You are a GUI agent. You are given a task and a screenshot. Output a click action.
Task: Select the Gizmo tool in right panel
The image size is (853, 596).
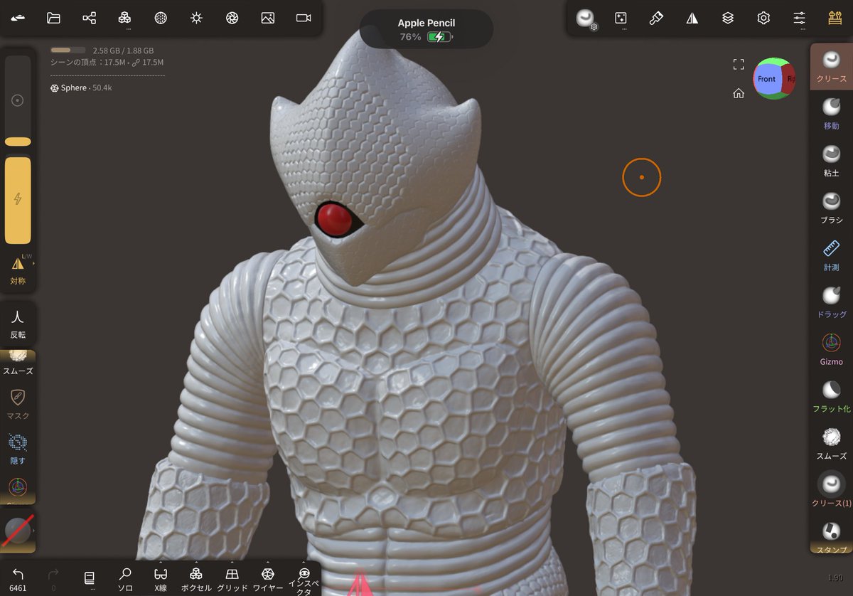pos(832,349)
